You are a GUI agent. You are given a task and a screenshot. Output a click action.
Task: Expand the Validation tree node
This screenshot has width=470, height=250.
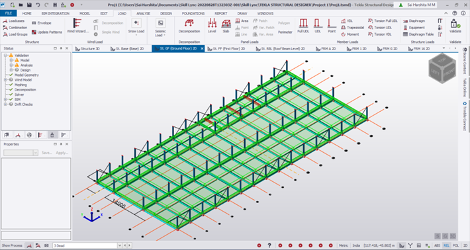5,56
